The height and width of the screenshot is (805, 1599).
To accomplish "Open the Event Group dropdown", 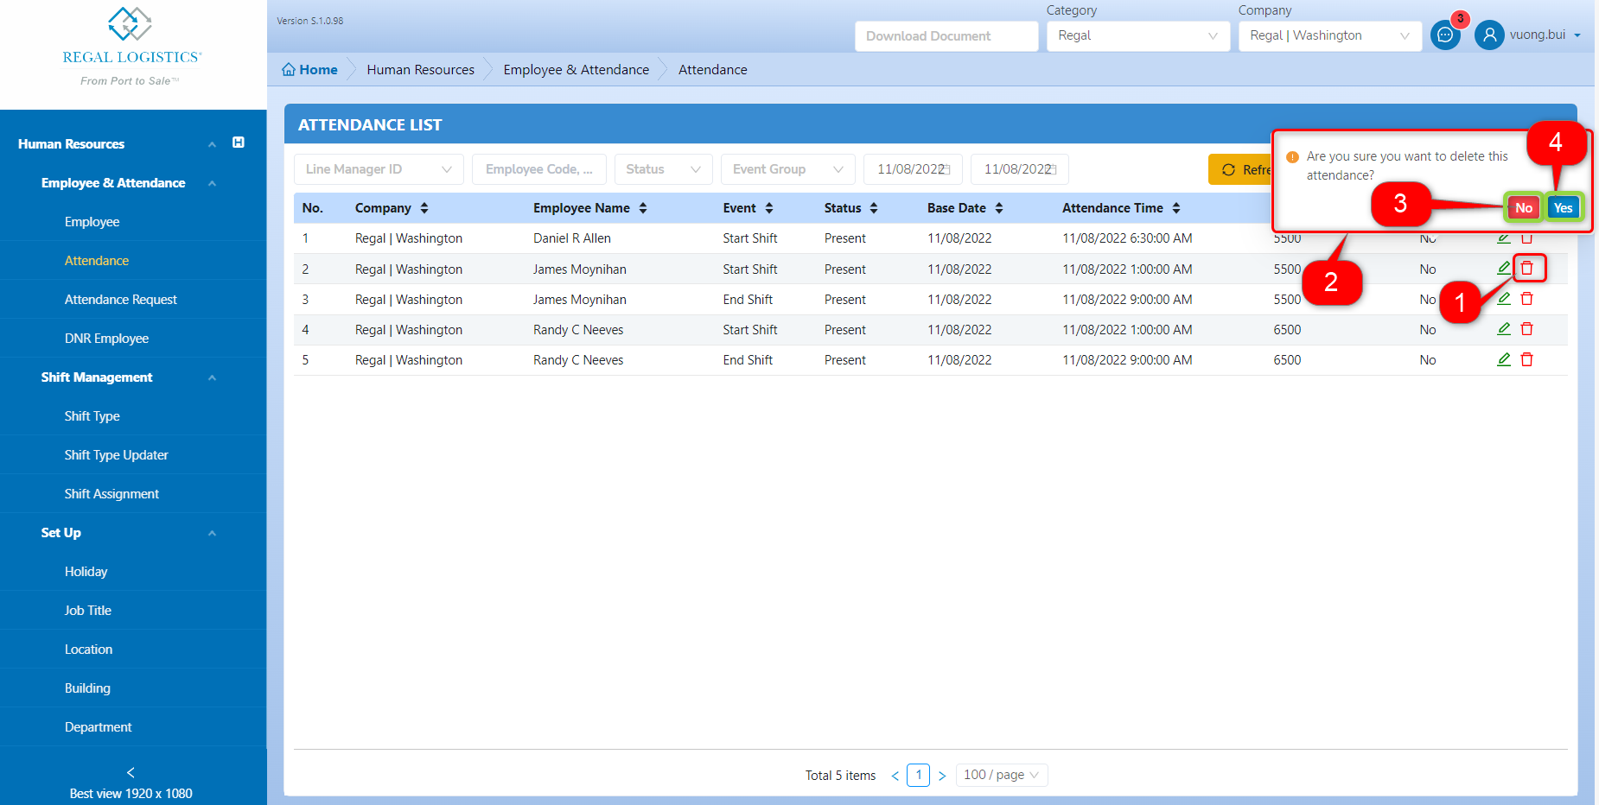I will pos(788,169).
